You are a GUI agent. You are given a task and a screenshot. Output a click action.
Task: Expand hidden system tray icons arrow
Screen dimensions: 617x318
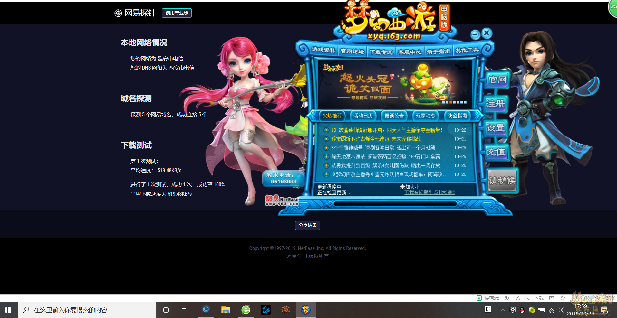(x=503, y=310)
